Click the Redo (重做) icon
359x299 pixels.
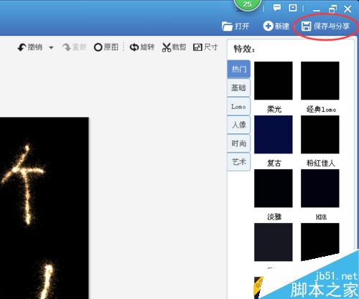point(66,47)
